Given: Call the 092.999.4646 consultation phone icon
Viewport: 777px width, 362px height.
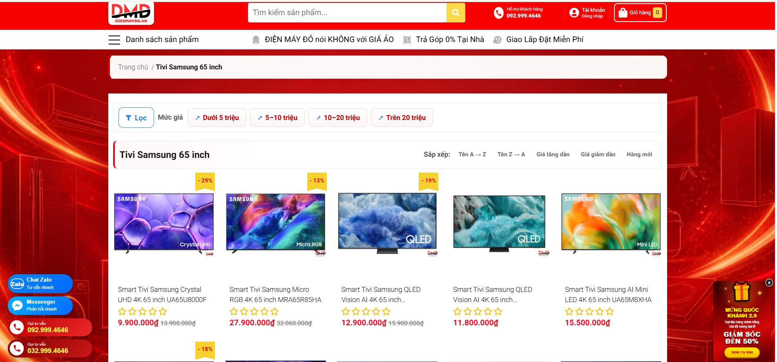Looking at the screenshot, I should tap(17, 327).
